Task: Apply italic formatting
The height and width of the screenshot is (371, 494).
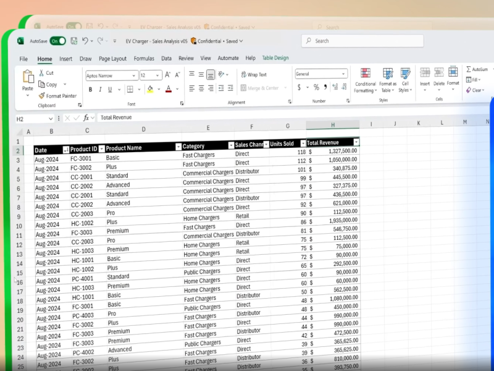Action: coord(99,89)
